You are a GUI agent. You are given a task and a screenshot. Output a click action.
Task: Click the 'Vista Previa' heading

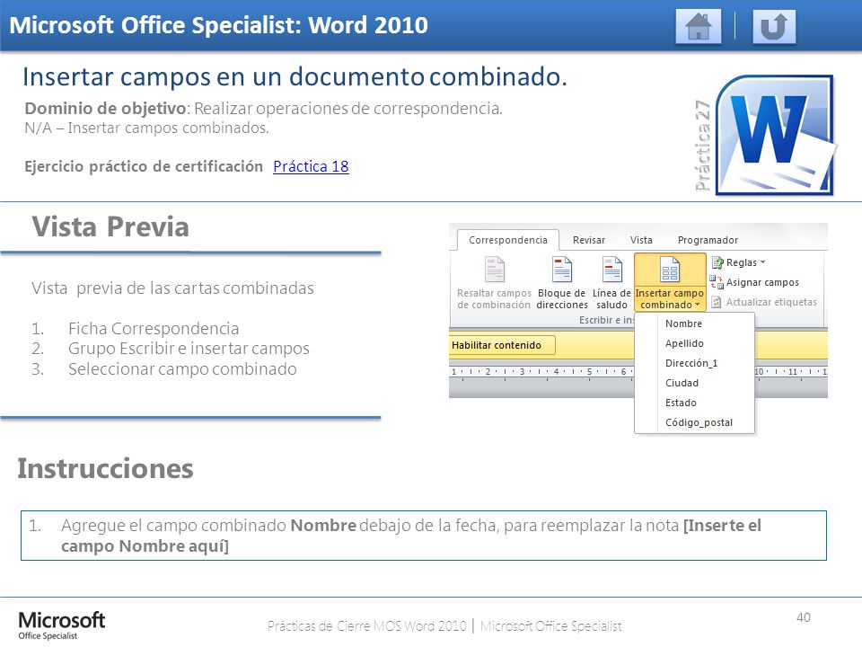coord(110,226)
